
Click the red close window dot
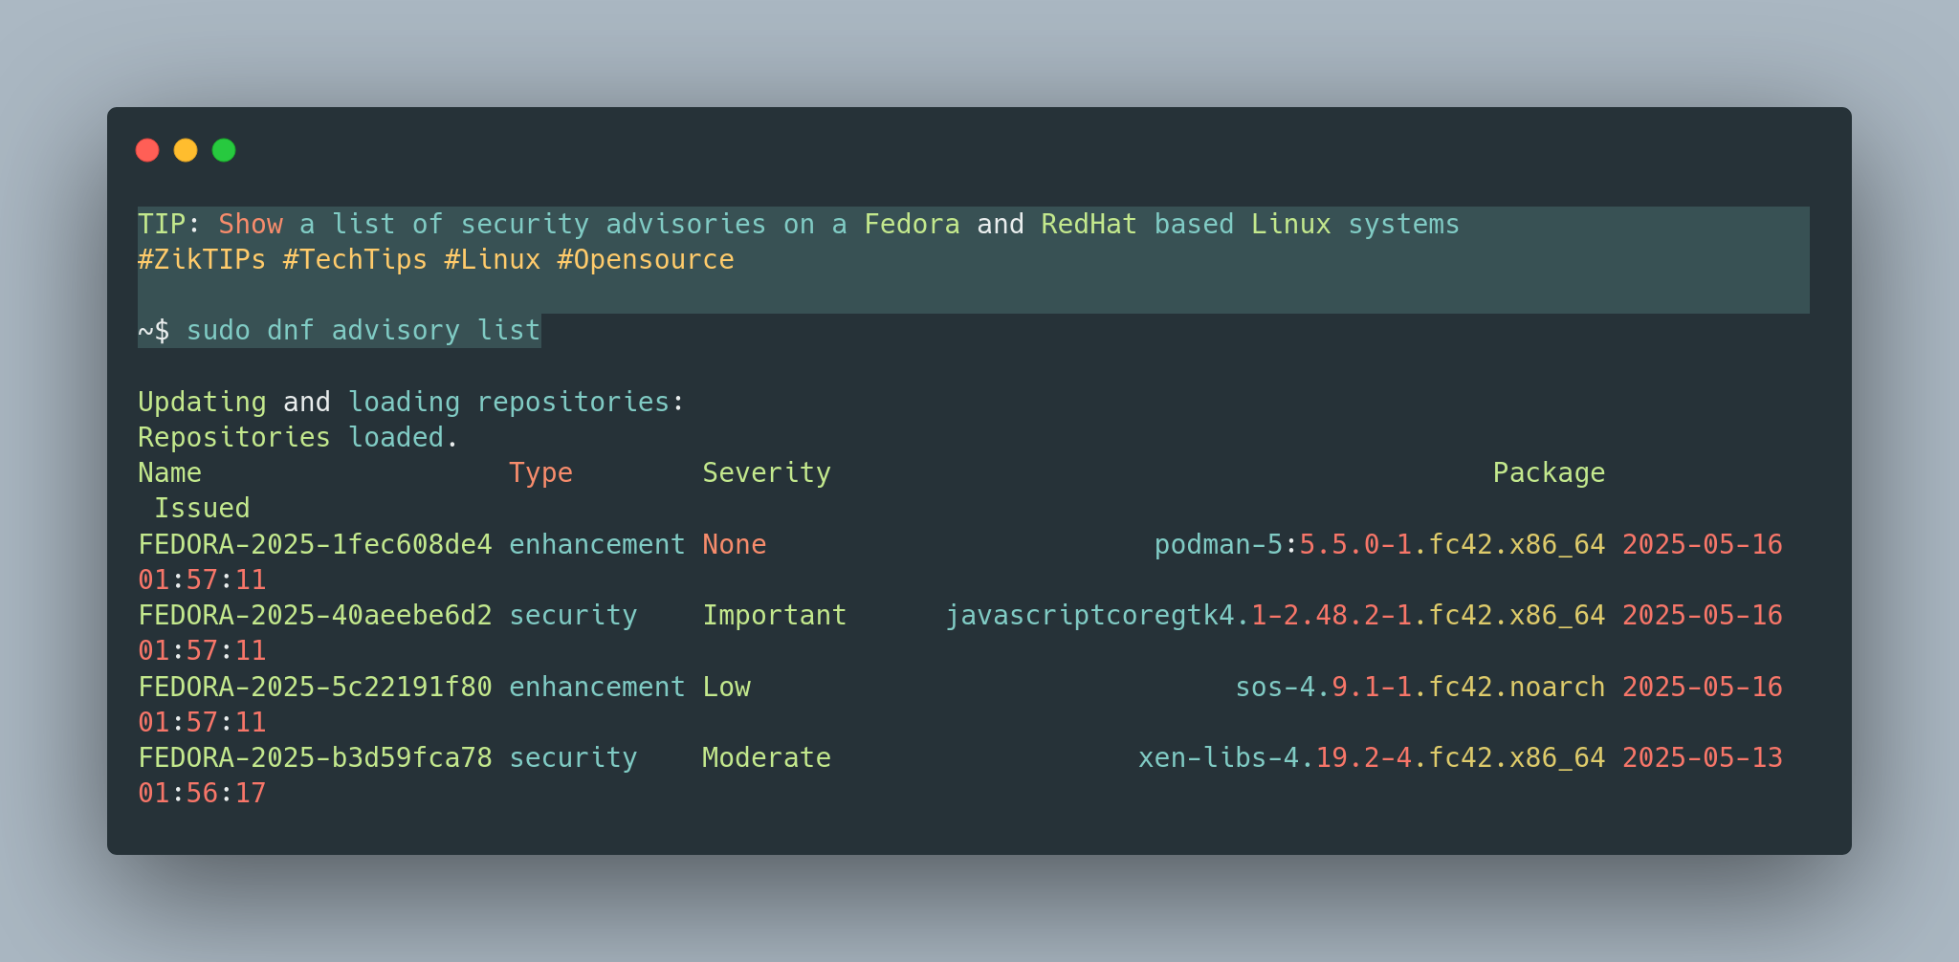point(147,150)
